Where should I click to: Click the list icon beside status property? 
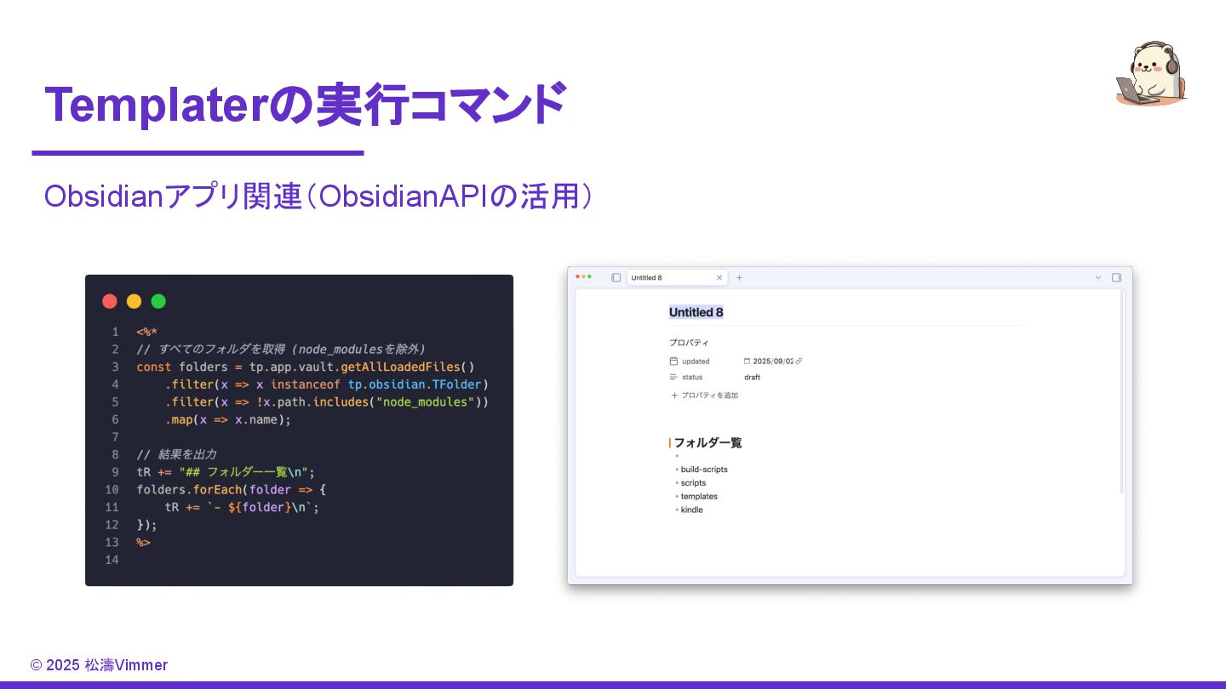coord(673,377)
